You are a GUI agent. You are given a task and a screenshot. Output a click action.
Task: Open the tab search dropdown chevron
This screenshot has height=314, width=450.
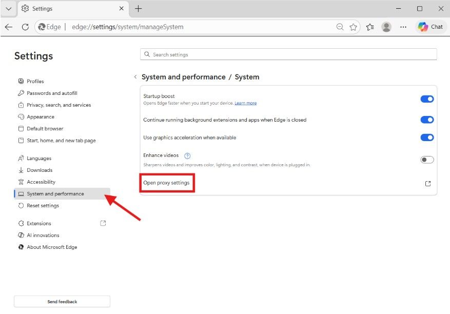tap(9, 9)
